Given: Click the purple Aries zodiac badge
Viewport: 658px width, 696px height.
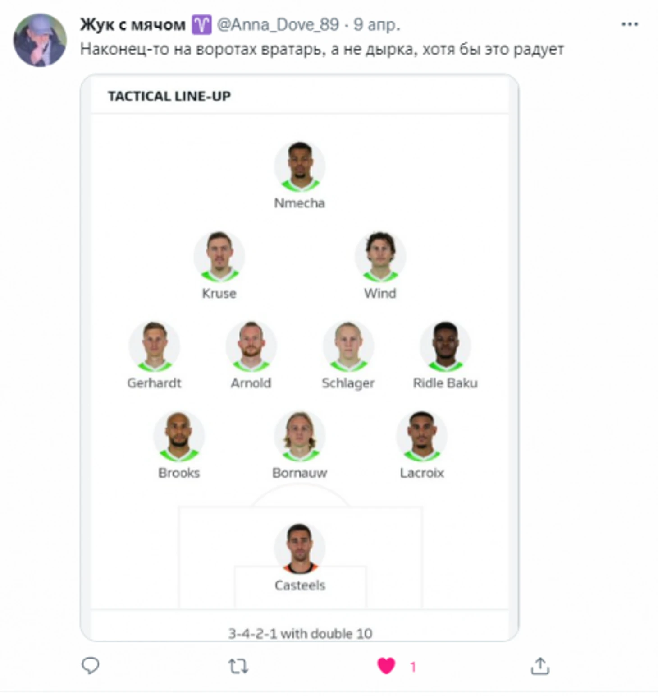Looking at the screenshot, I should (x=201, y=25).
